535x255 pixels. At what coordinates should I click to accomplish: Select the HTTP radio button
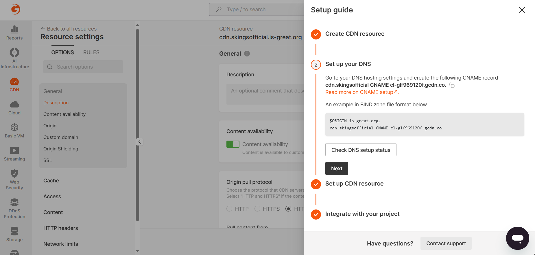click(229, 209)
